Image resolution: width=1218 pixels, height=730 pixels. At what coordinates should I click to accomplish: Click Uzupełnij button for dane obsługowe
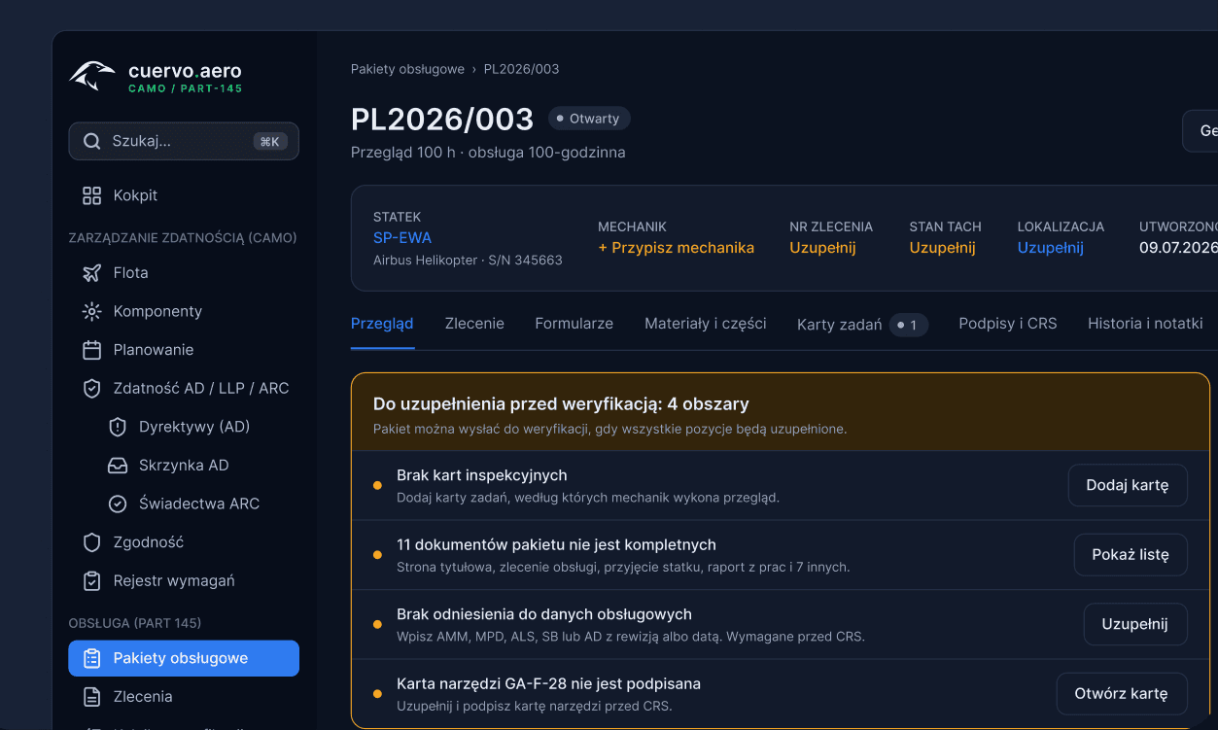click(1135, 624)
